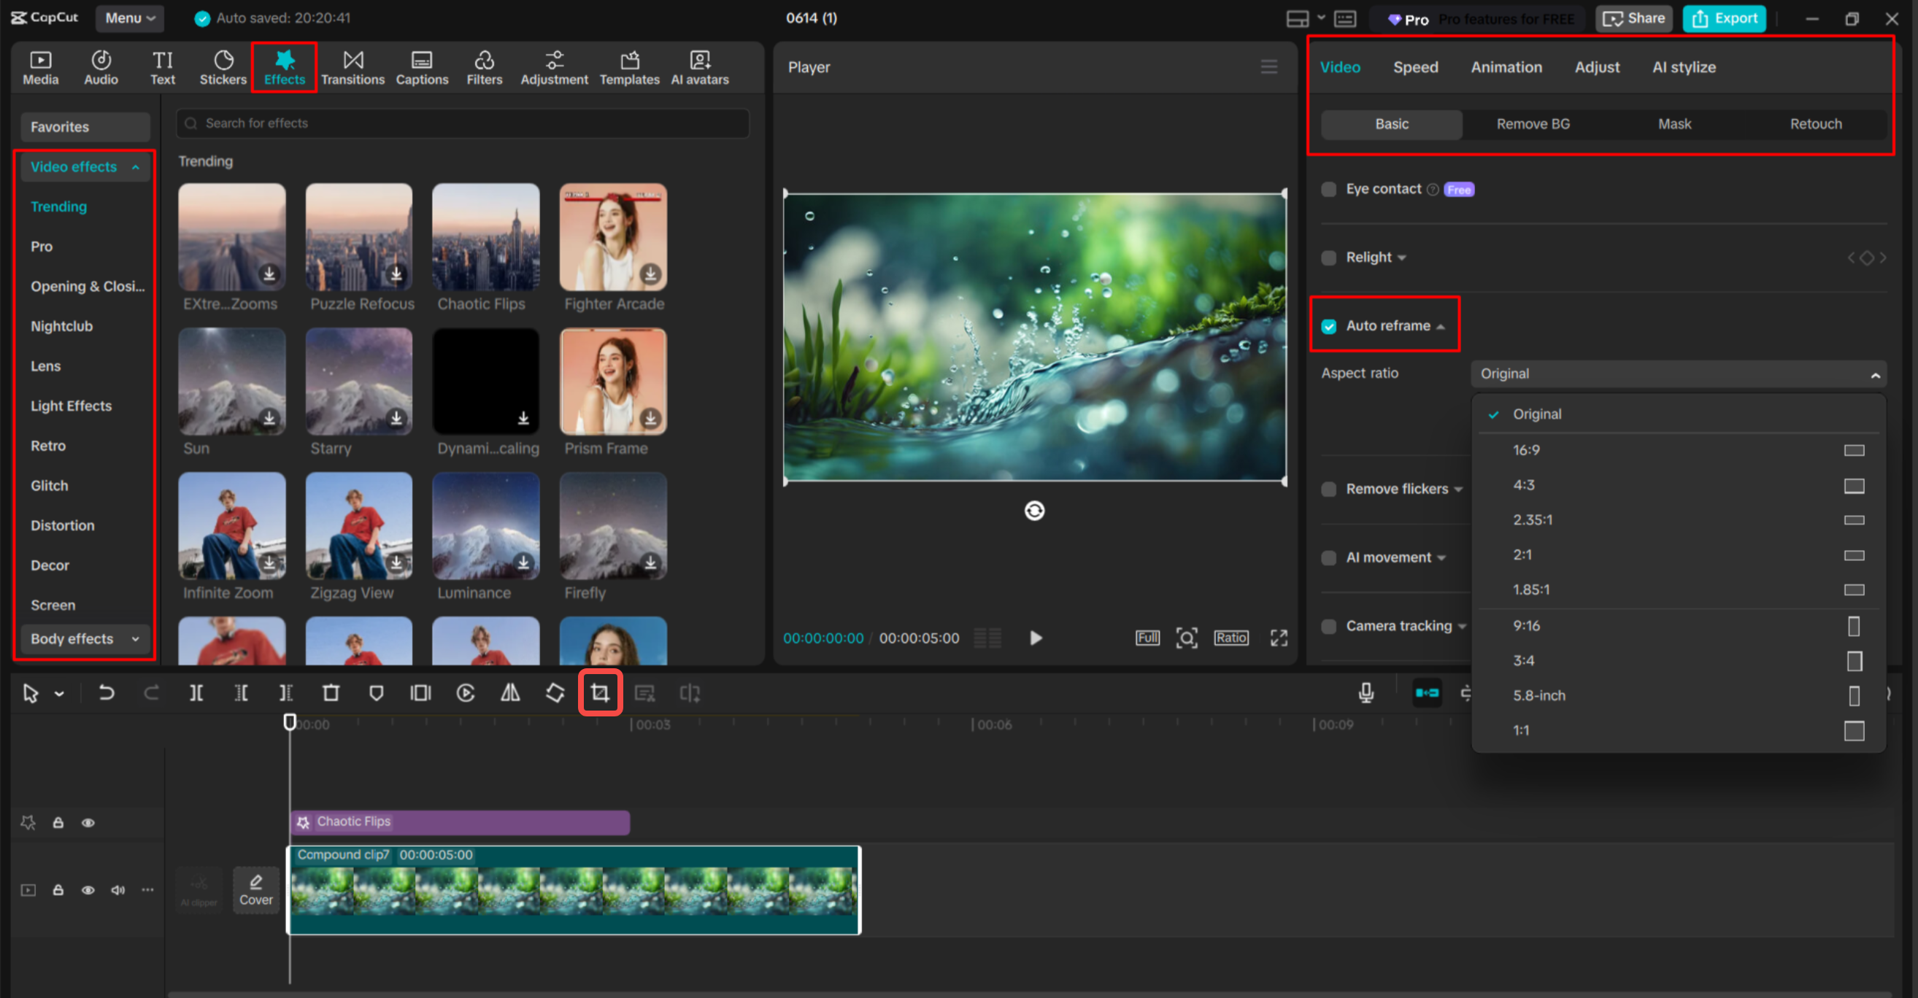Select the Transitions tab icon

353,67
